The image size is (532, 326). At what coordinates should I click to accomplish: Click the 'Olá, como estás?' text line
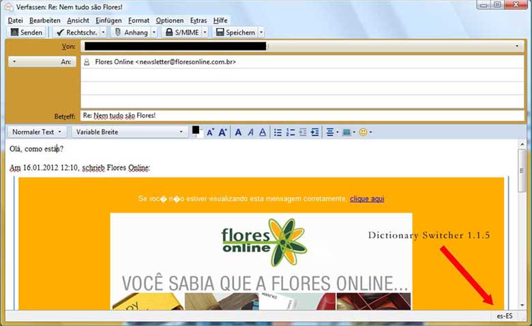pyautogui.click(x=37, y=149)
